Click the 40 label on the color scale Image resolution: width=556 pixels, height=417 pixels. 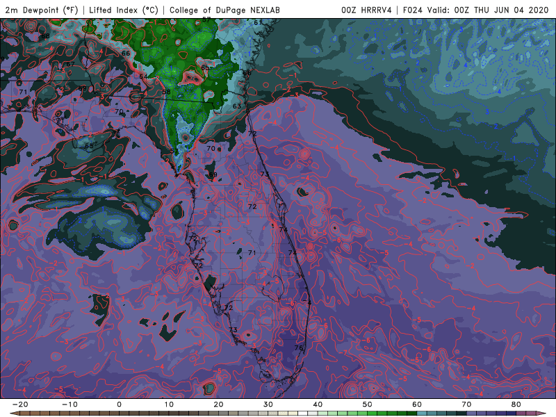point(318,404)
